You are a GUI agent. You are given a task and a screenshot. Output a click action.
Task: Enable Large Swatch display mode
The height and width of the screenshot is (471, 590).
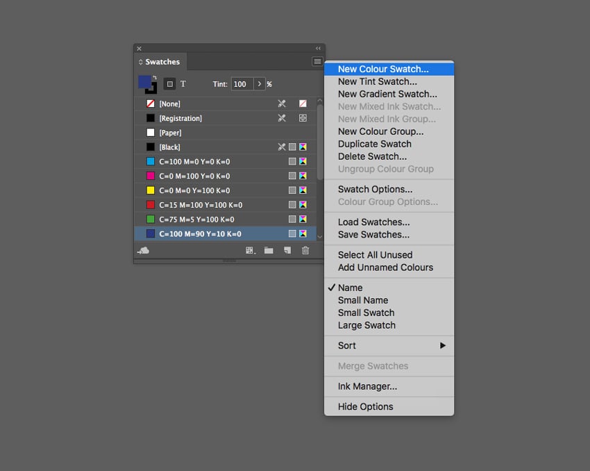[366, 325]
